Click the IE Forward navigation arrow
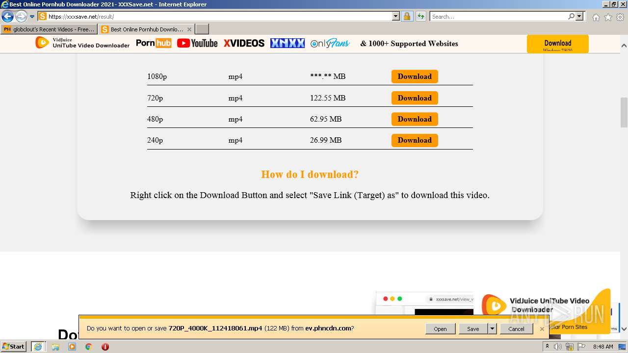Image resolution: width=628 pixels, height=353 pixels. click(21, 16)
